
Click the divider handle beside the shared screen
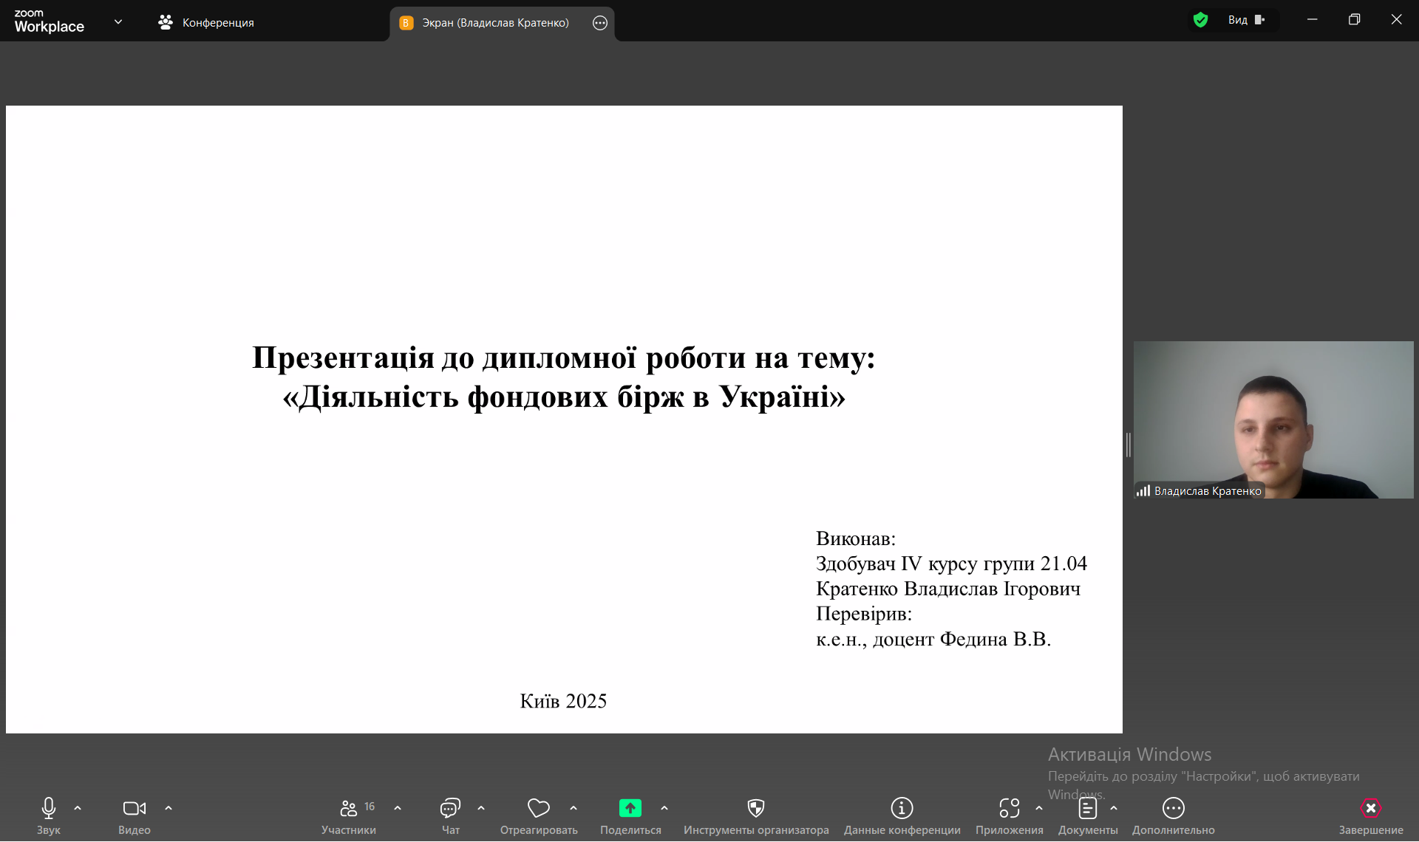pyautogui.click(x=1128, y=445)
